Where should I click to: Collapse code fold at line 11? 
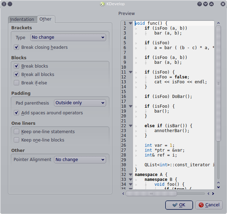pos(131,72)
